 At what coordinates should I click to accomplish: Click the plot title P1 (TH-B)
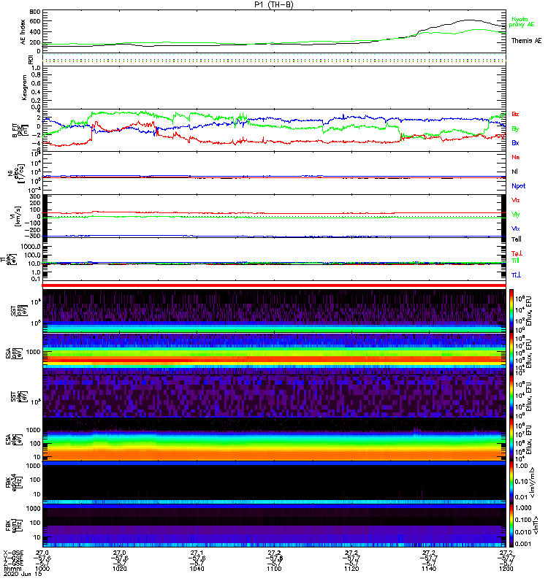click(x=273, y=4)
